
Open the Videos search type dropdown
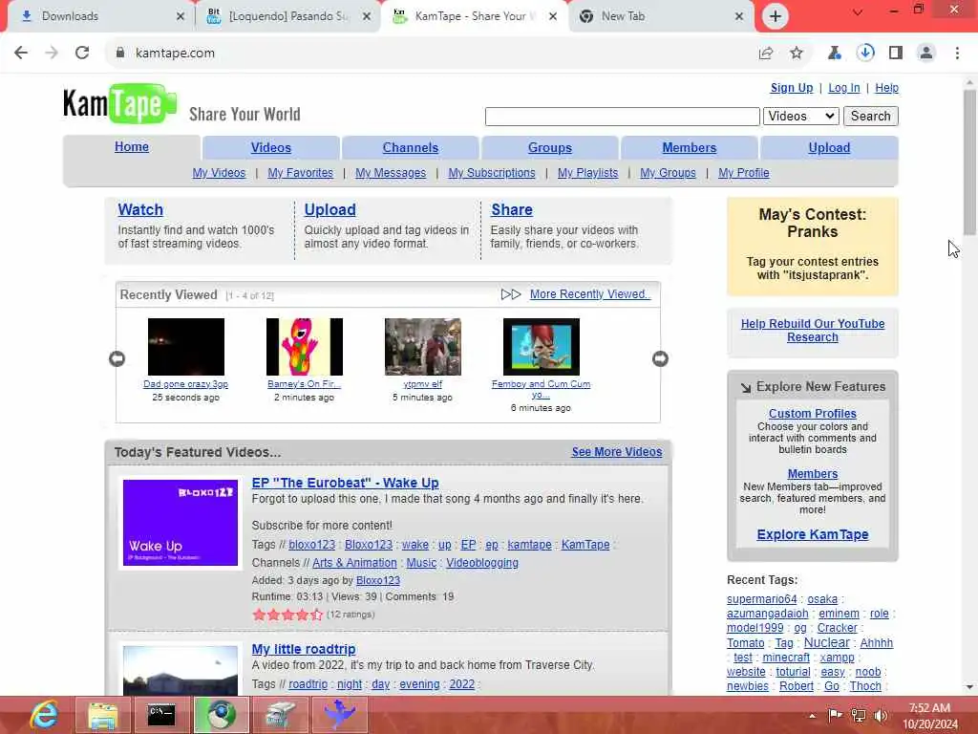(801, 116)
